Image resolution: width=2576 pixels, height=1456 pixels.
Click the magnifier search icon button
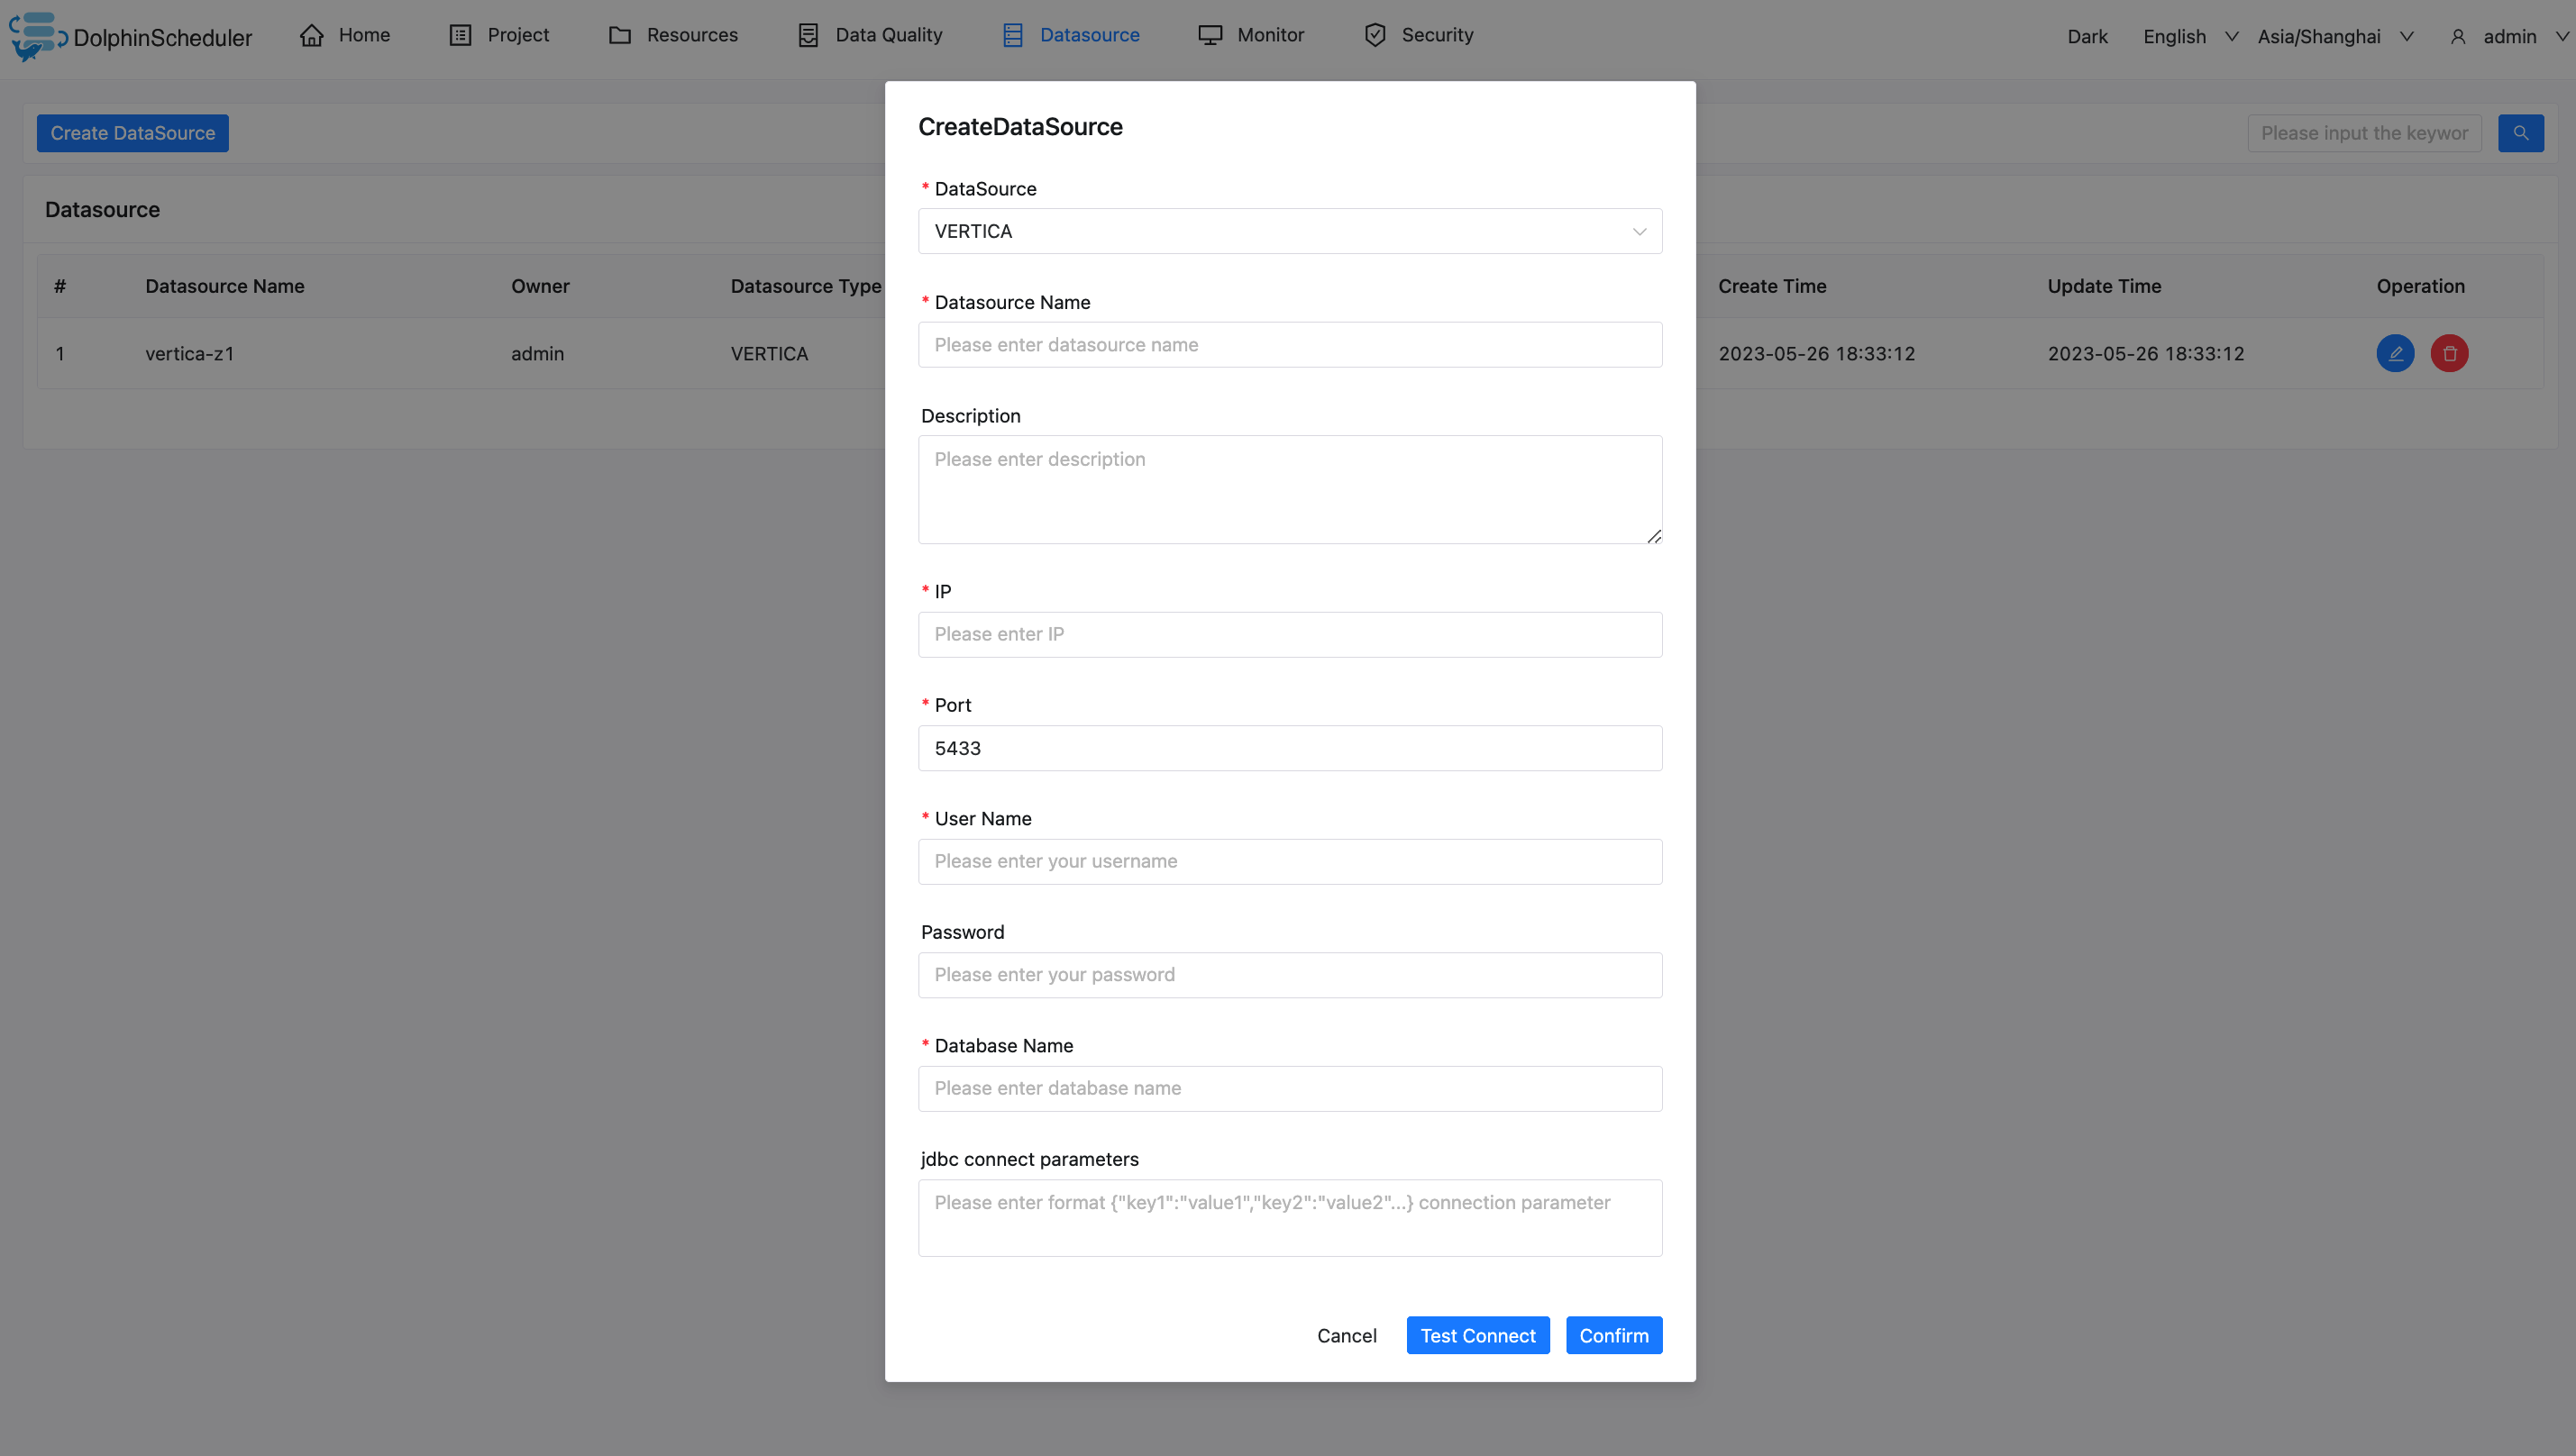click(x=2520, y=133)
